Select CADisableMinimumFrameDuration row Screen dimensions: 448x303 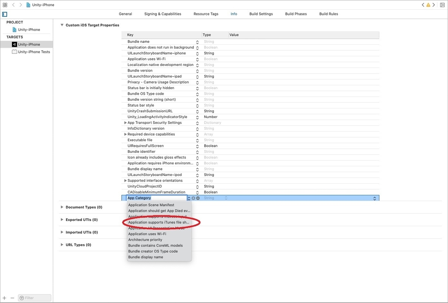(x=250, y=192)
